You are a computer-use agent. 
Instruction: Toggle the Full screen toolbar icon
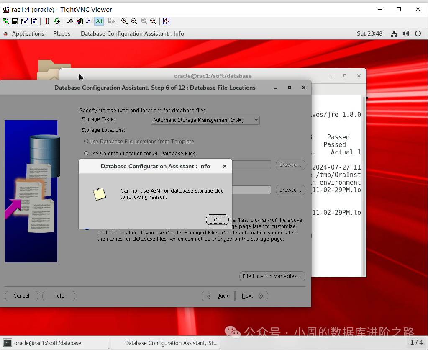(x=166, y=21)
